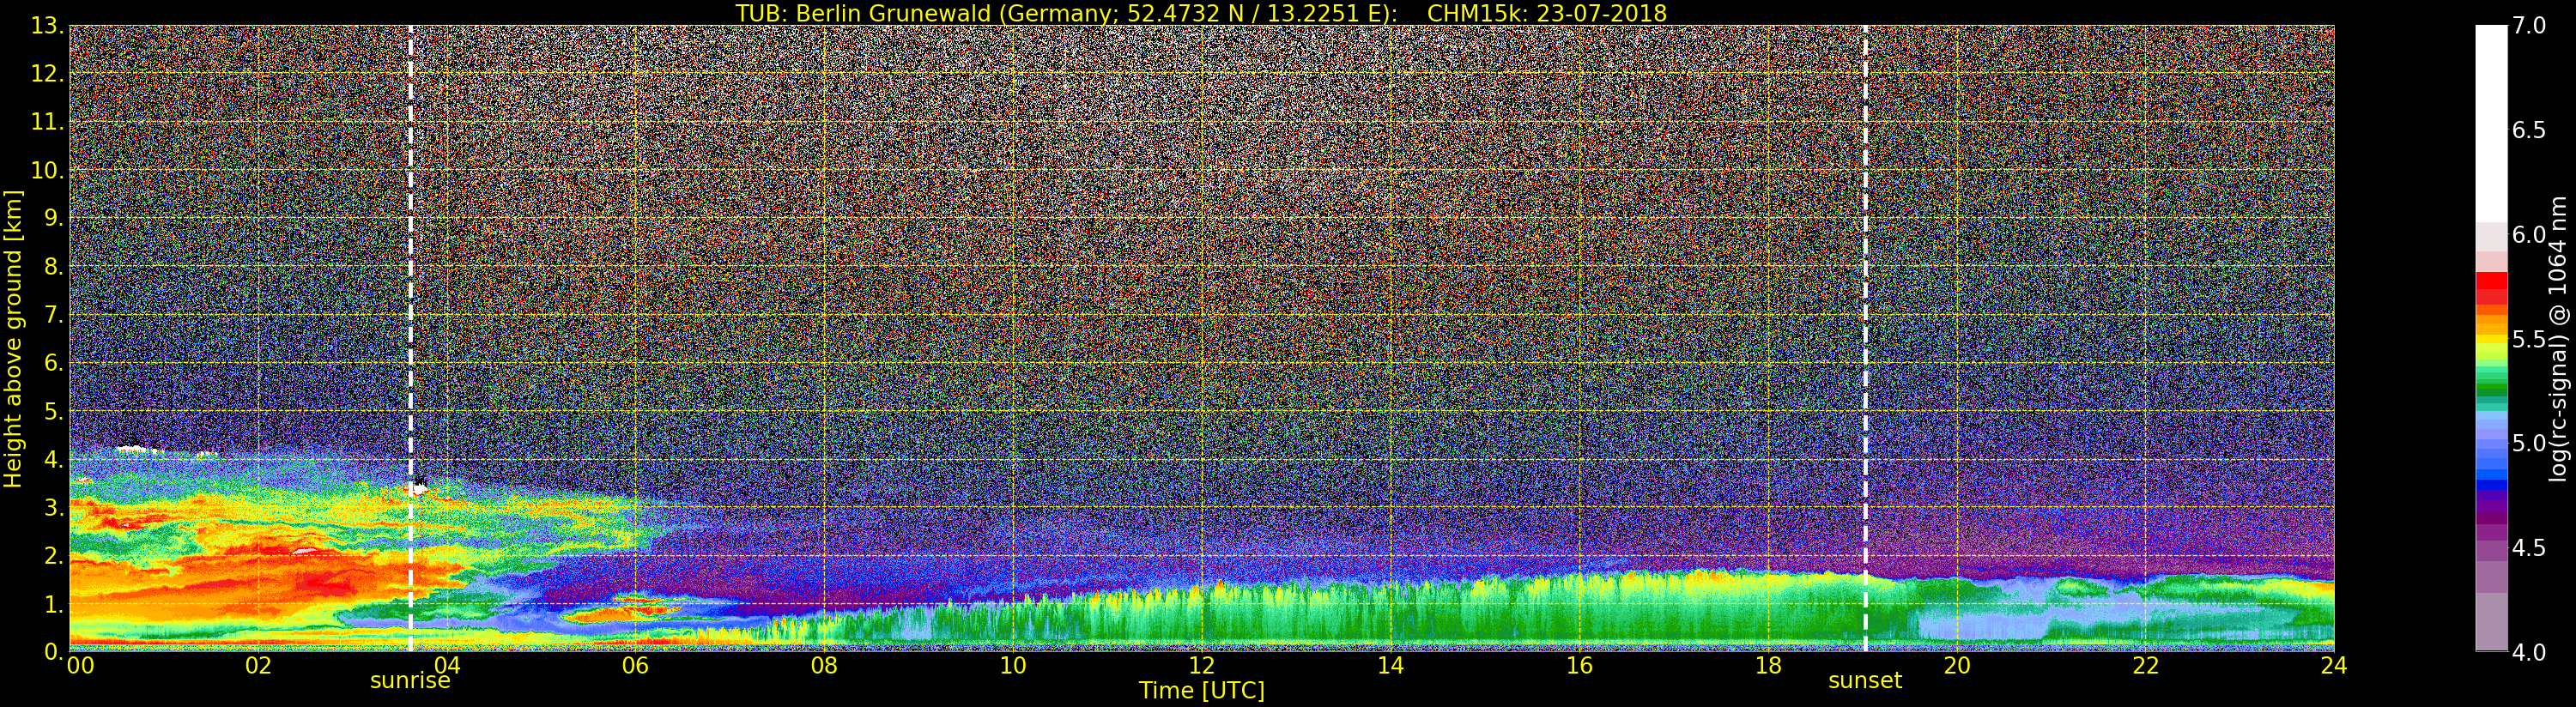Screen dimensions: 2576x707
Task: Click the height axis tick label '13.'
Action: pyautogui.click(x=47, y=26)
